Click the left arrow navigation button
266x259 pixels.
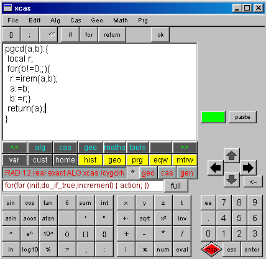216,167
